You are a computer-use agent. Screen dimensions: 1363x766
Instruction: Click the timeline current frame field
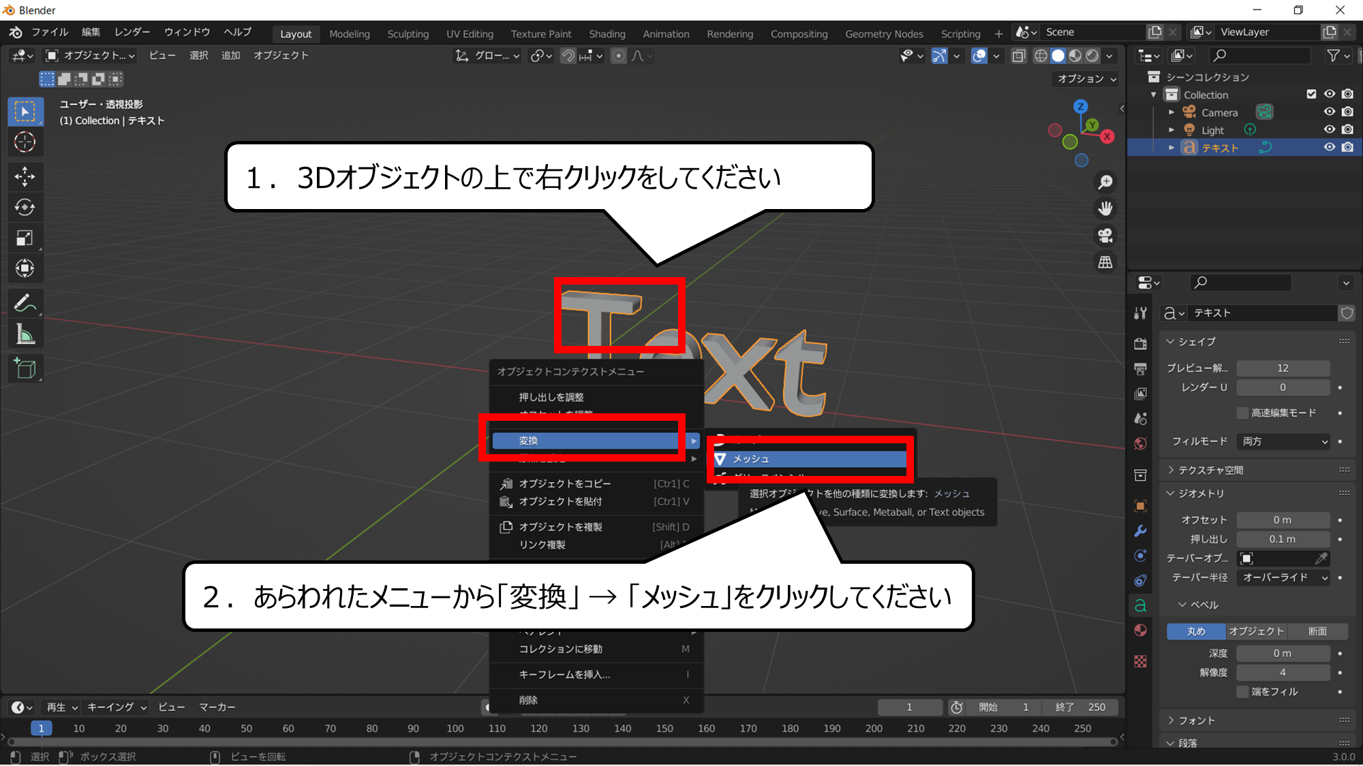[909, 707]
